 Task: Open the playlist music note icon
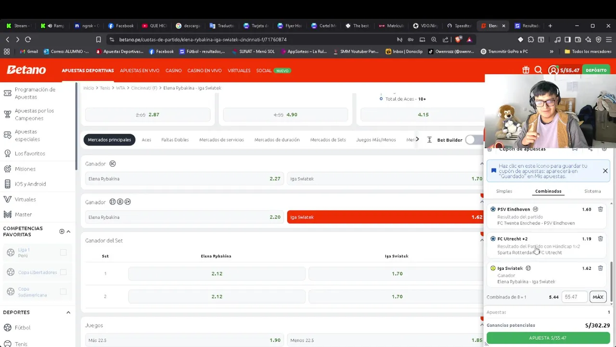point(557,40)
